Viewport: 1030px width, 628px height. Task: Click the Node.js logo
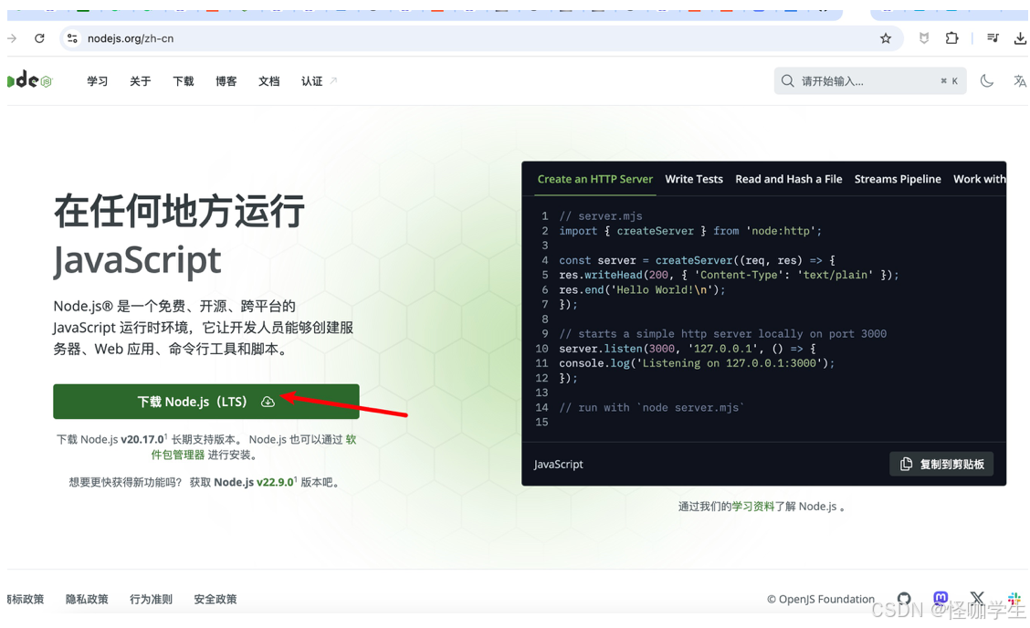(29, 80)
